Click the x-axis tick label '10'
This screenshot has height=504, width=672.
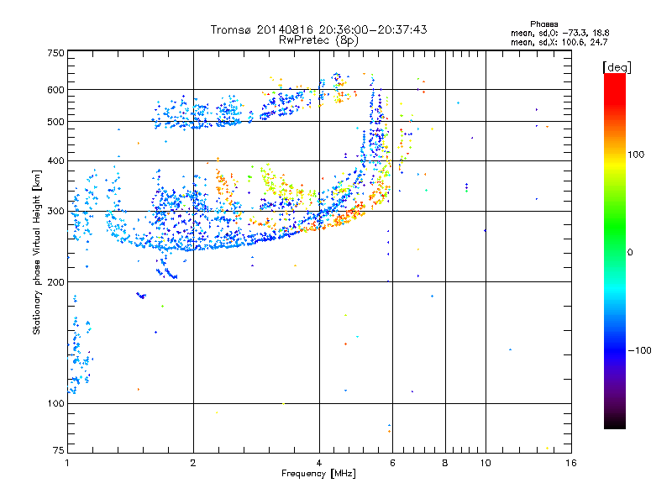(x=486, y=463)
